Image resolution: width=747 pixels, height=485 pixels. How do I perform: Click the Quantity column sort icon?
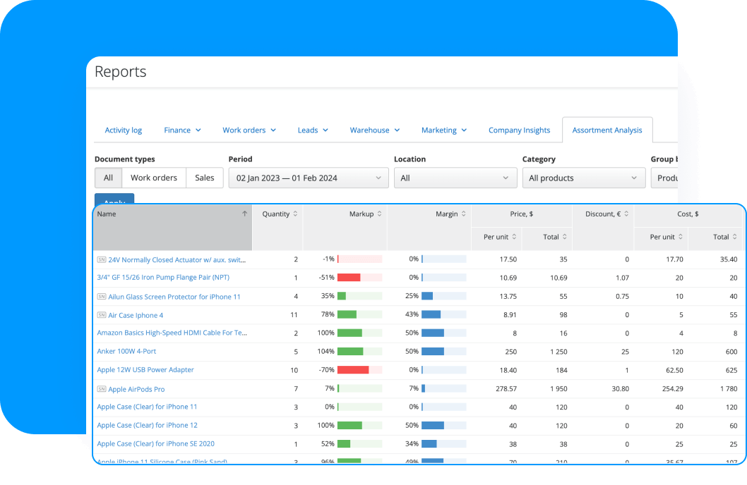pyautogui.click(x=294, y=214)
